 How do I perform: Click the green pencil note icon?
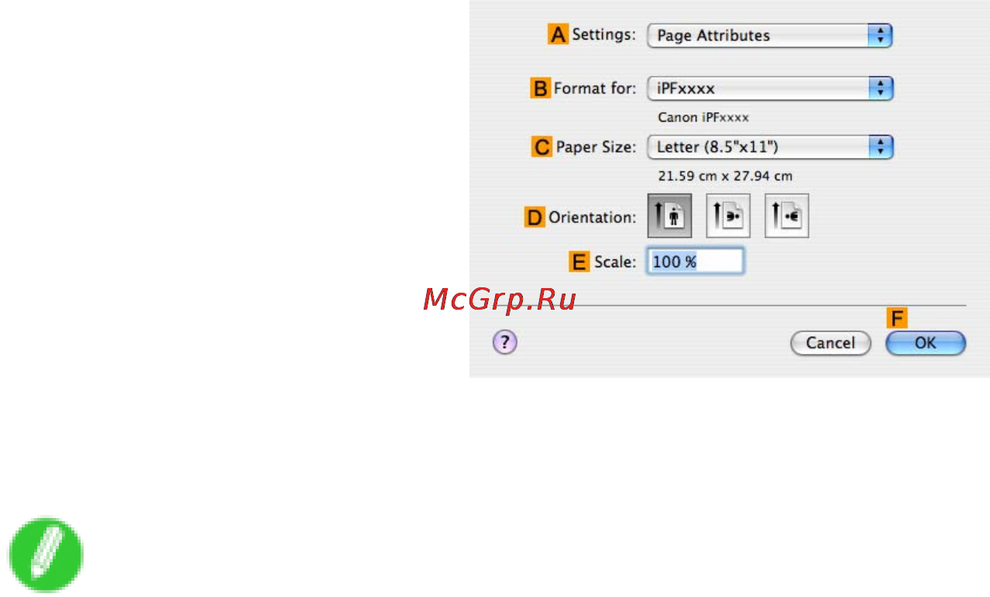pyautogui.click(x=46, y=555)
